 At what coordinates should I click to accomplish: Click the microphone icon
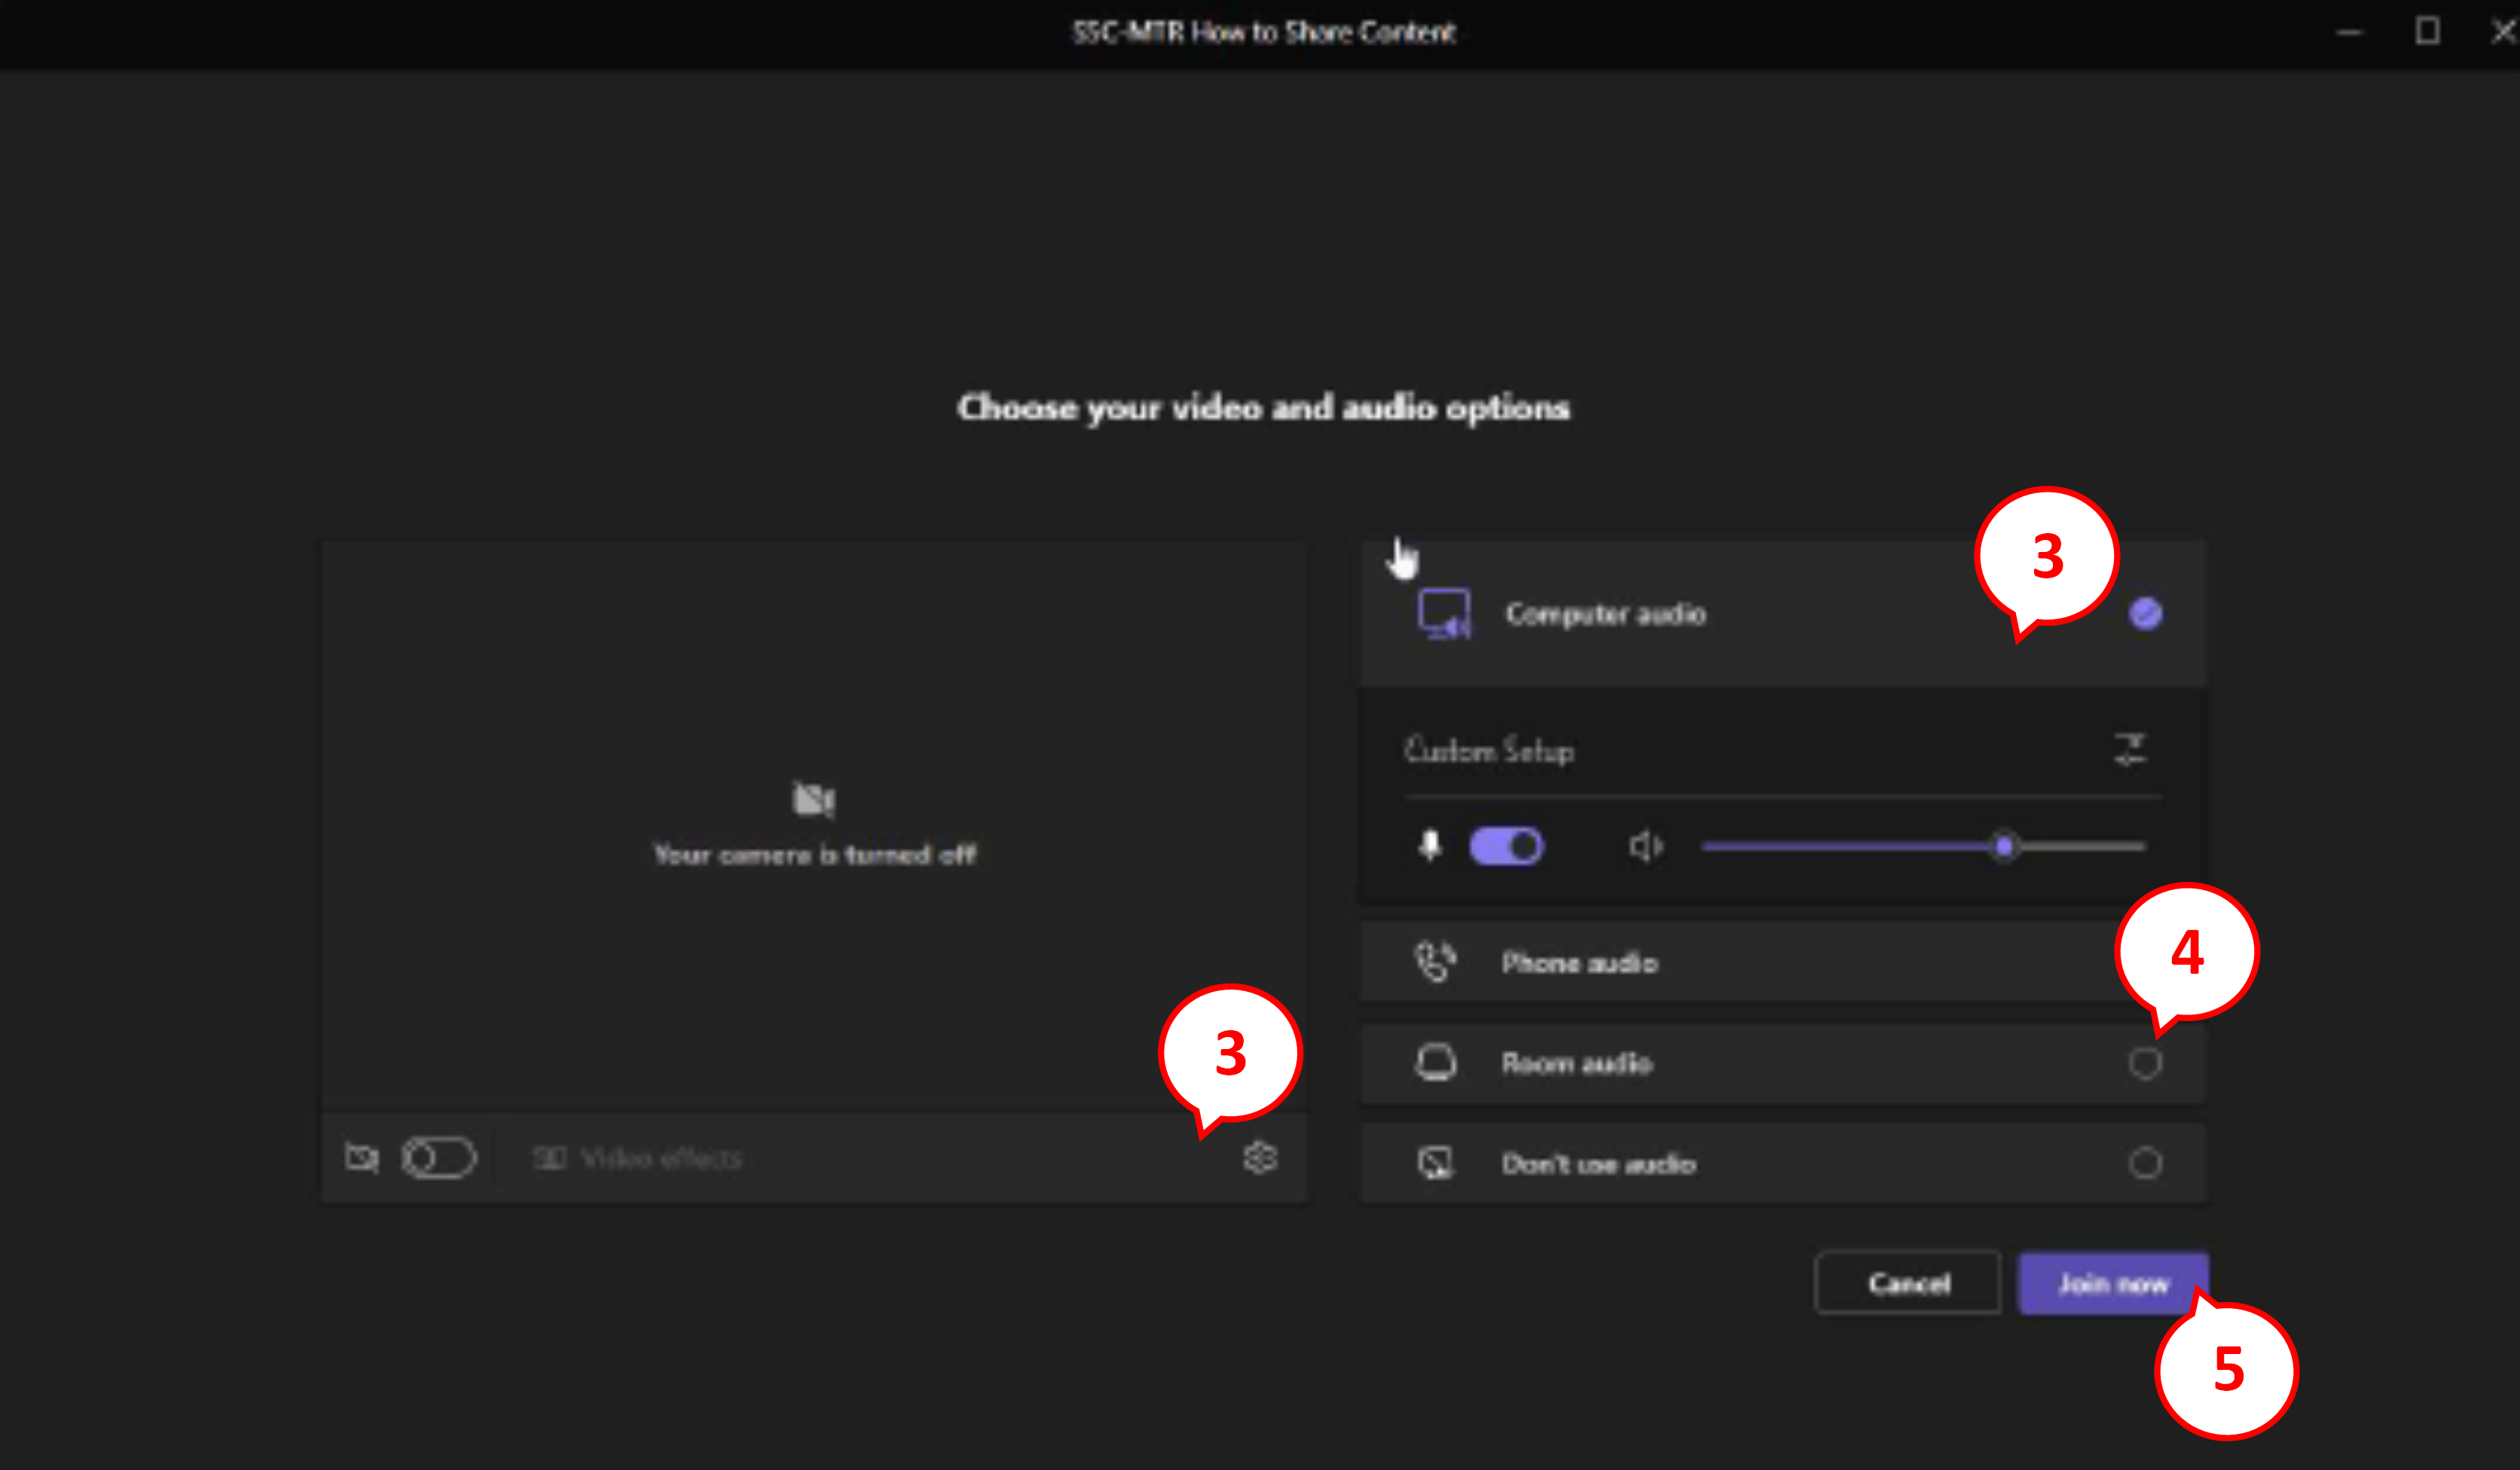pos(1430,846)
